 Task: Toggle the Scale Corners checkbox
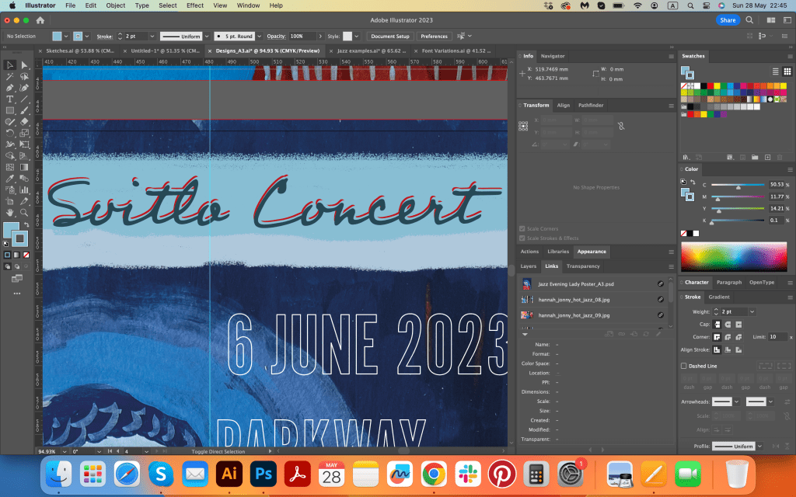pos(522,229)
